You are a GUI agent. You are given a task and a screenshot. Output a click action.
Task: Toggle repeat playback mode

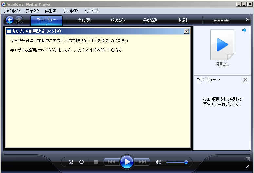pyautogui.click(x=81, y=162)
